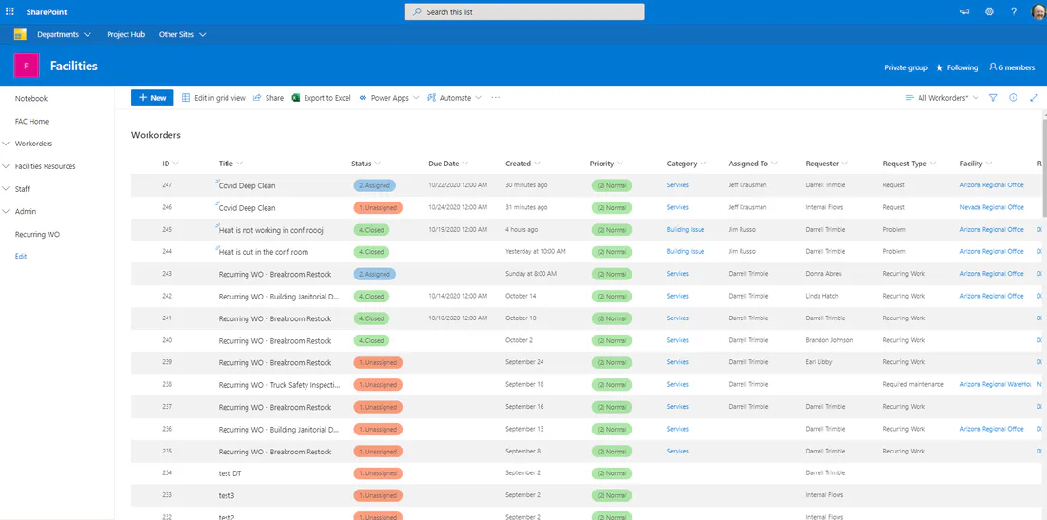Open Project Hub navigation item
The image size is (1047, 520).
pyautogui.click(x=126, y=34)
